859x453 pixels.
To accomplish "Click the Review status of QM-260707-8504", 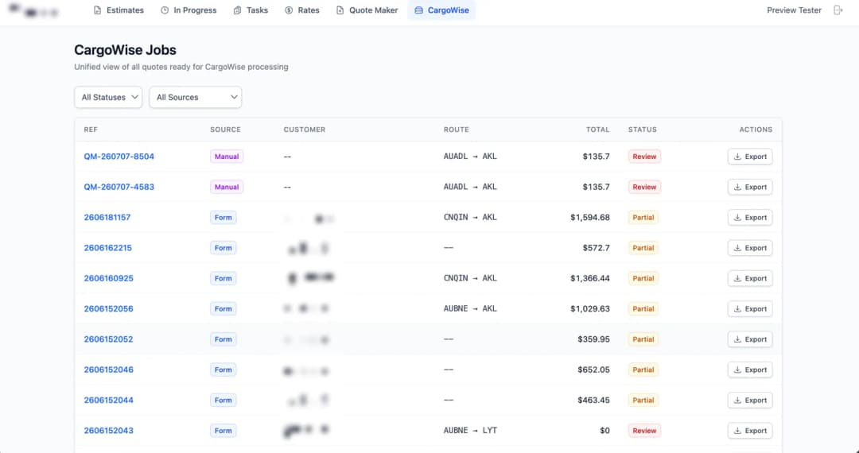I will pyautogui.click(x=644, y=157).
